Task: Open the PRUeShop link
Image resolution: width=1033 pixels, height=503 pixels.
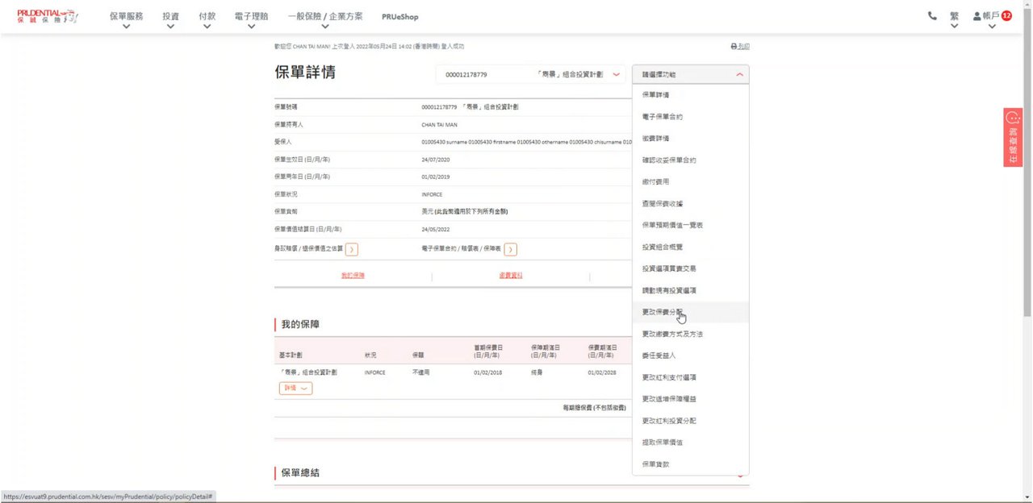Action: tap(399, 17)
